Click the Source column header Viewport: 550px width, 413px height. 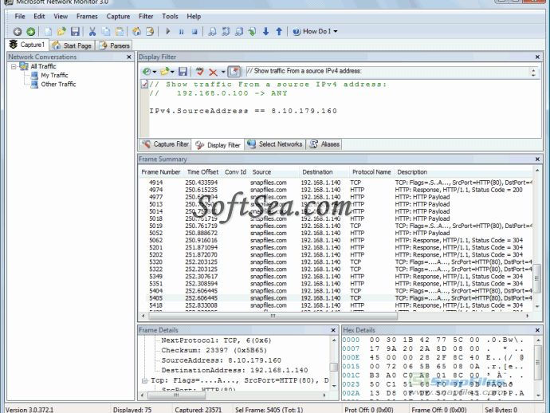[261, 172]
